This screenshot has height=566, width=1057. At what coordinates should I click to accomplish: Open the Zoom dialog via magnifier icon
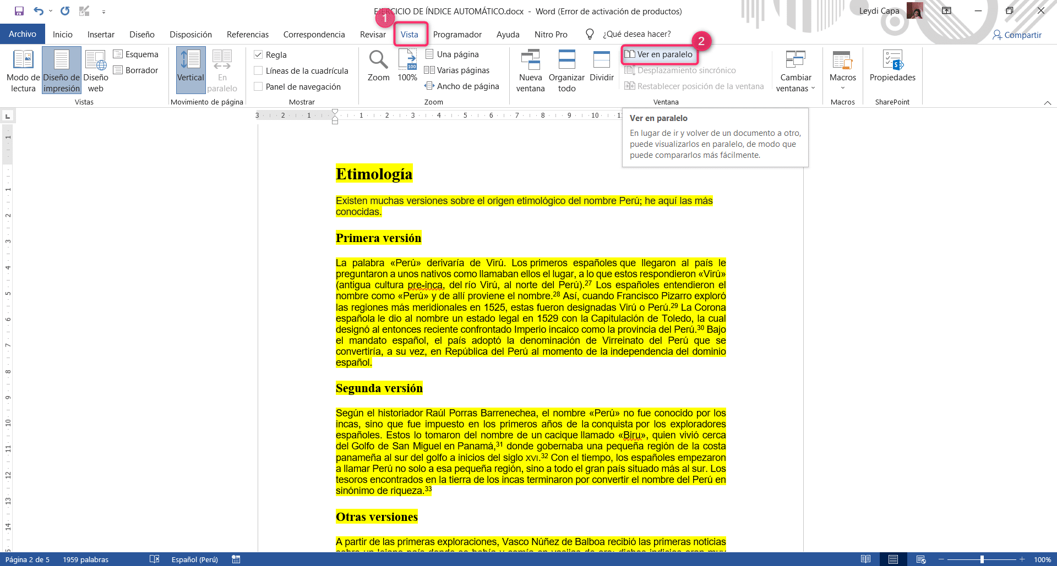(x=378, y=66)
